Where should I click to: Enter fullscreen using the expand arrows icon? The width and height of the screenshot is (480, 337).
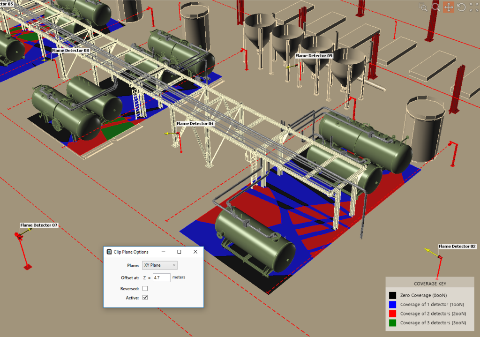click(x=473, y=7)
